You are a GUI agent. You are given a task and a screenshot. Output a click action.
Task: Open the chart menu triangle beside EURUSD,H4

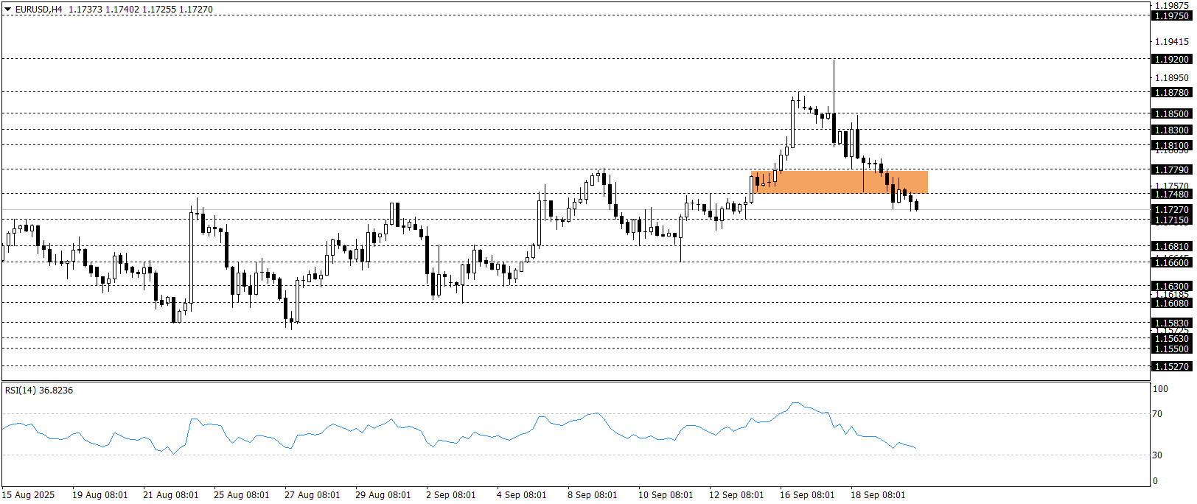coord(8,10)
